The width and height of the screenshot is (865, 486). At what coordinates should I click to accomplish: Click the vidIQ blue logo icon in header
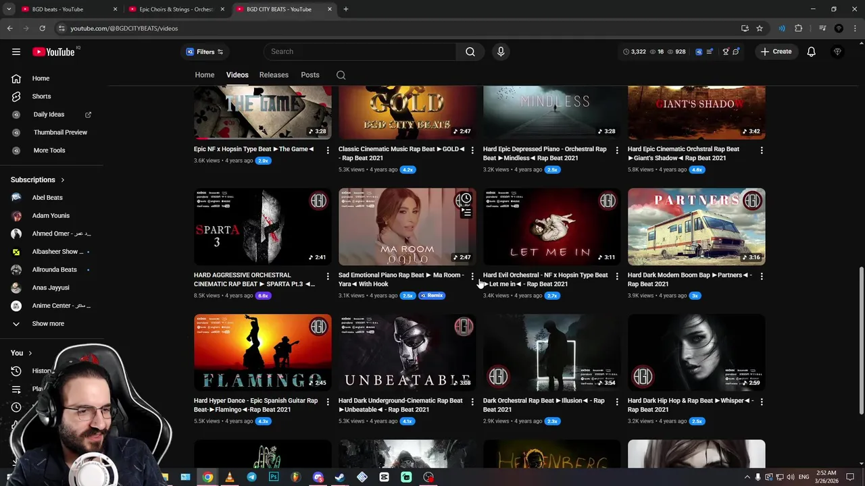(699, 51)
